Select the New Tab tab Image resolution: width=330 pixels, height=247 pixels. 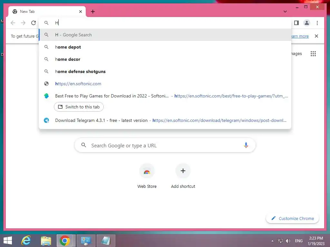tap(47, 12)
